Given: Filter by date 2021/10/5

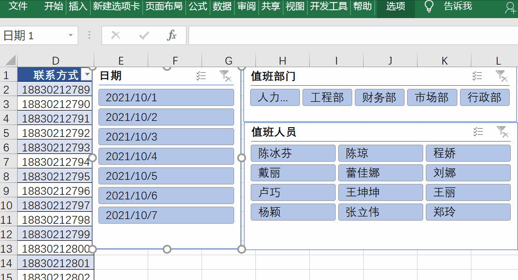Looking at the screenshot, I should pyautogui.click(x=166, y=176).
